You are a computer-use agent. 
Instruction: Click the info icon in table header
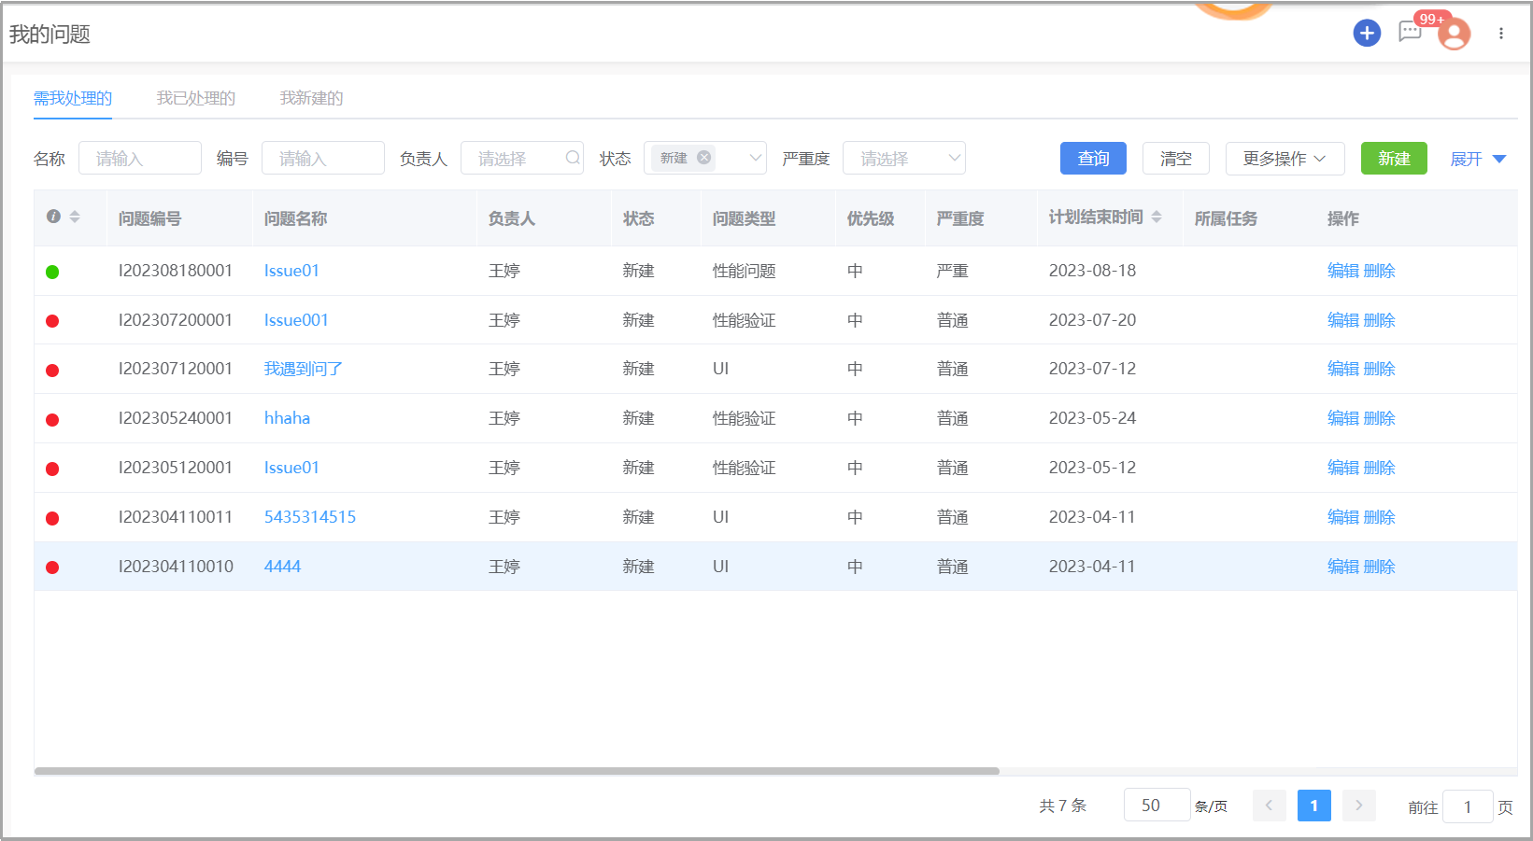pyautogui.click(x=53, y=217)
